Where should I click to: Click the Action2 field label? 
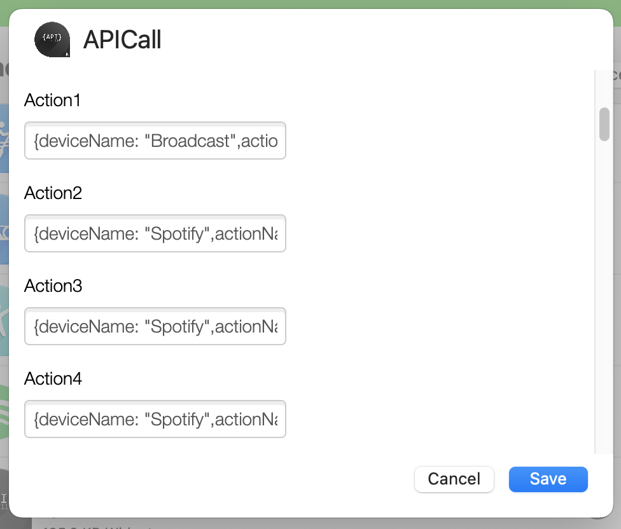point(52,193)
